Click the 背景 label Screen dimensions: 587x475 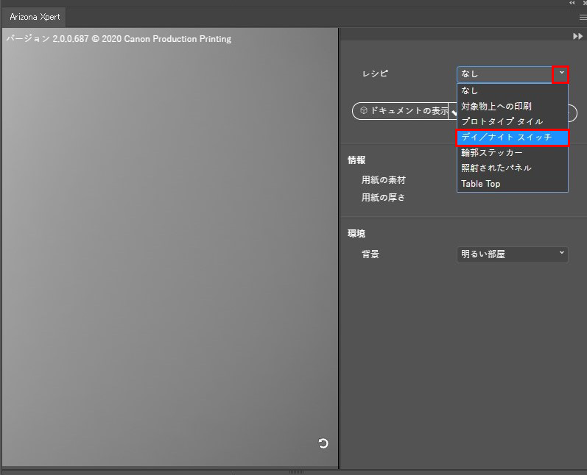370,254
